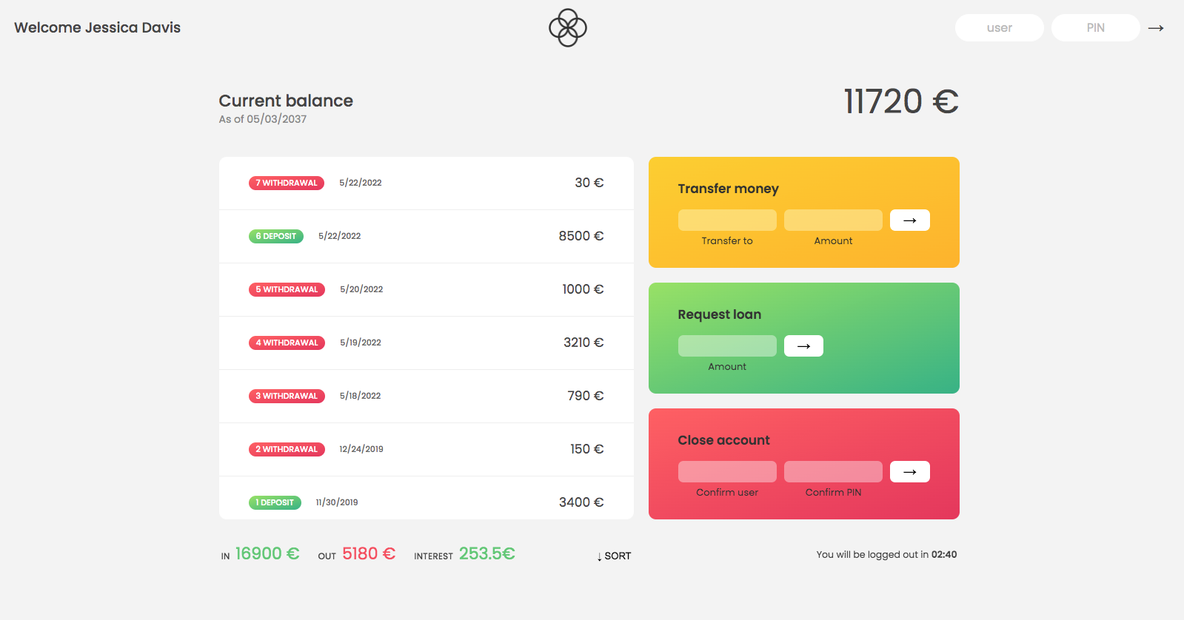Focus the Transfer to input field
Viewport: 1184px width, 620px height.
727,220
